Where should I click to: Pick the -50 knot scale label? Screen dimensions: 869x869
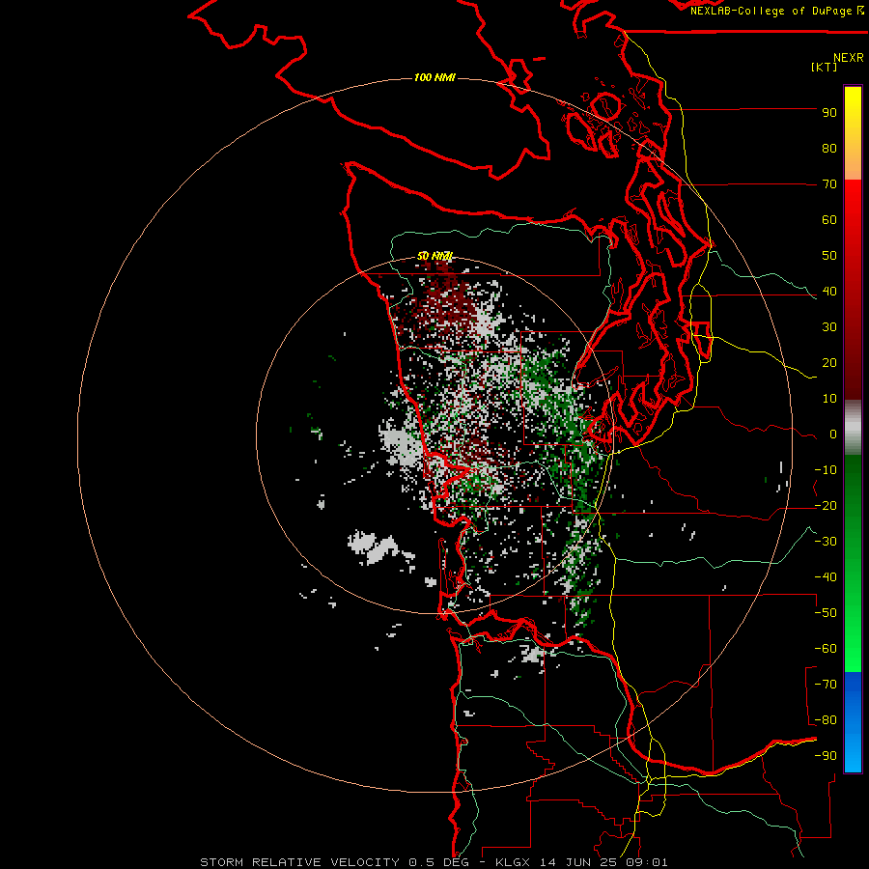tap(826, 613)
